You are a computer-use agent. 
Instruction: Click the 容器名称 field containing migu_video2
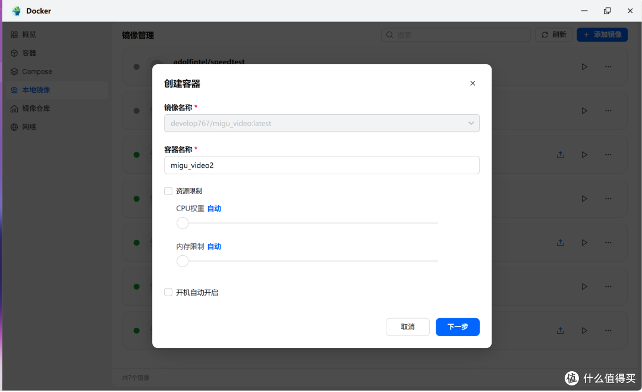pos(322,165)
